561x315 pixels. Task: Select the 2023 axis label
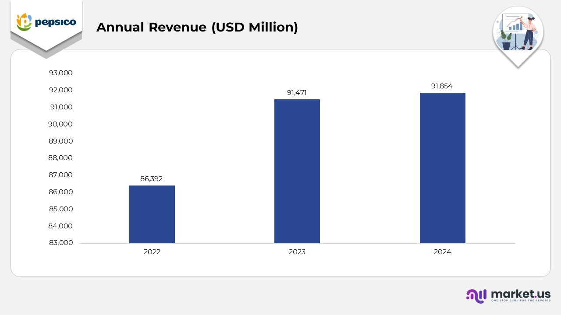pos(297,252)
